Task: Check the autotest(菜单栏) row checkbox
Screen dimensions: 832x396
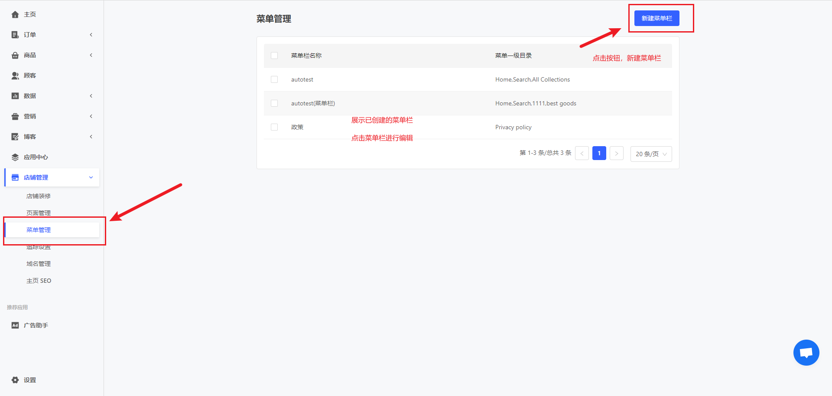Action: 274,103
